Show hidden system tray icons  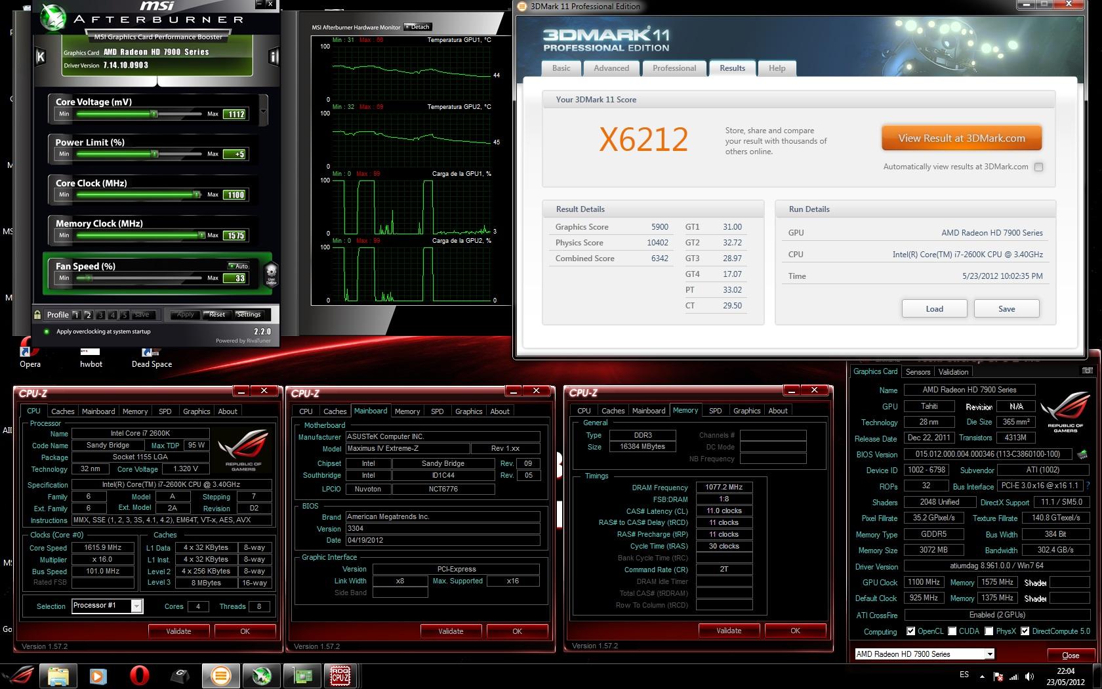tap(982, 676)
